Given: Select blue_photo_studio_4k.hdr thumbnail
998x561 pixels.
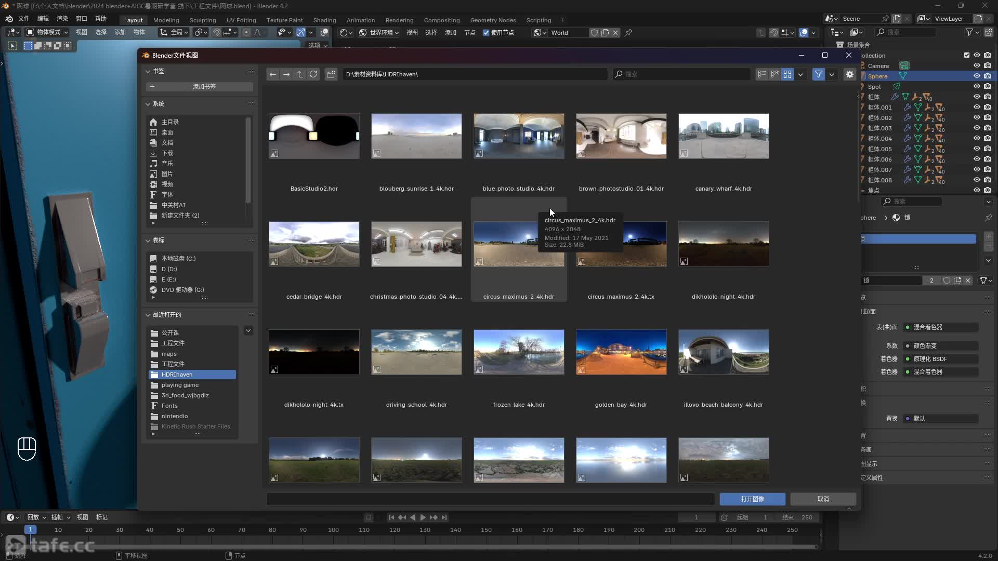Looking at the screenshot, I should (519, 136).
